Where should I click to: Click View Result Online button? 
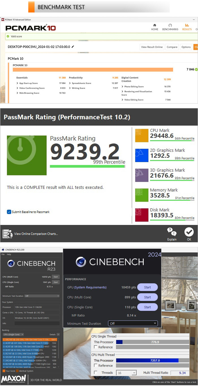152,47
